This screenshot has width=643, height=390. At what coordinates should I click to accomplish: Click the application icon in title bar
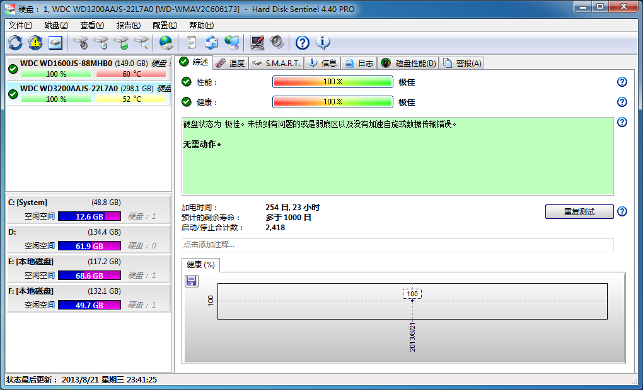click(x=10, y=9)
